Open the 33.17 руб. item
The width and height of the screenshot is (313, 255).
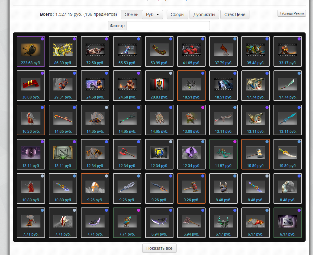pos(288,51)
